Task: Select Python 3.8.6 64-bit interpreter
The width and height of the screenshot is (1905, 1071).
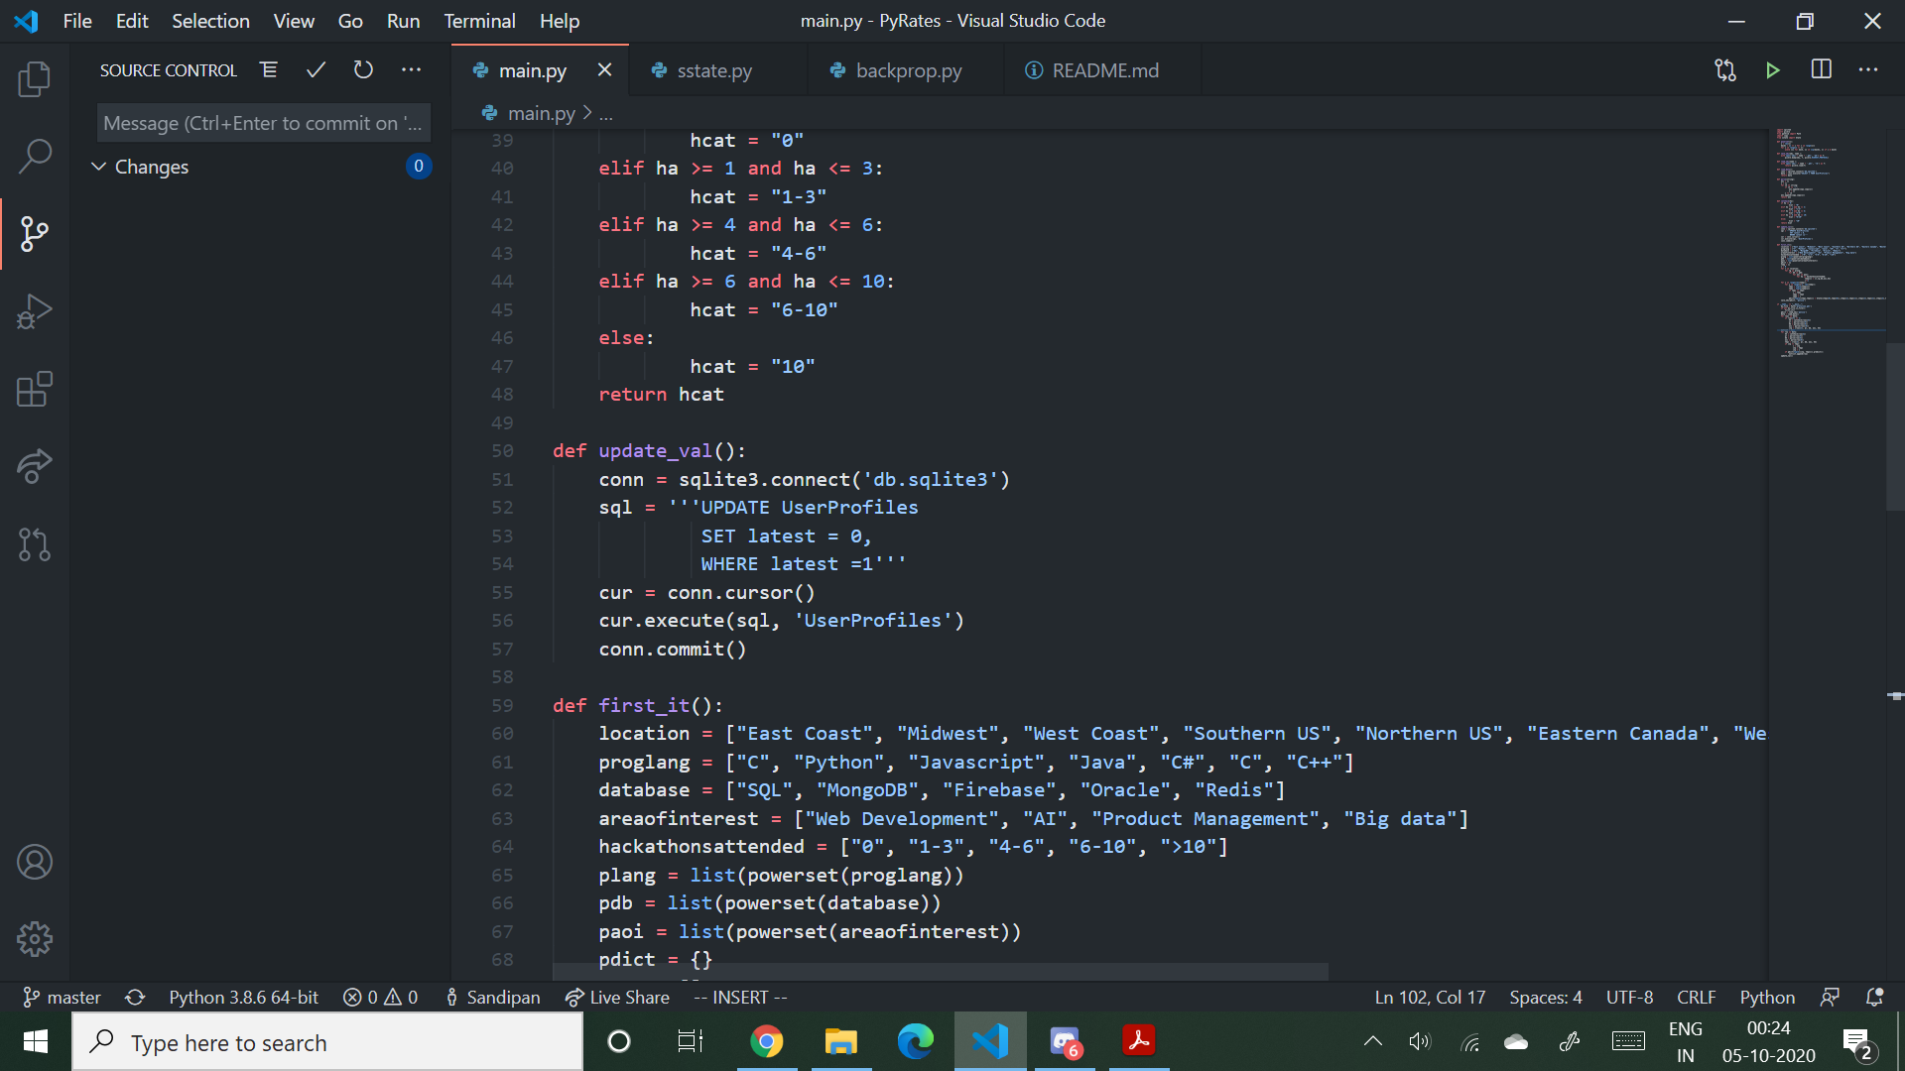Action: (243, 997)
